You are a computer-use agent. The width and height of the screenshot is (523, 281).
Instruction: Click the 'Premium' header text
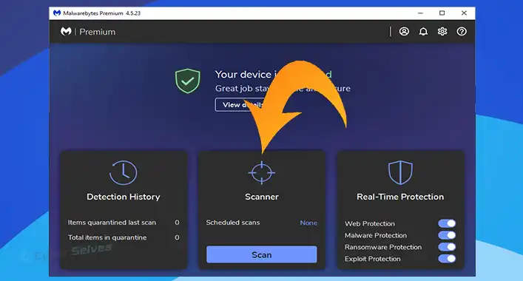[x=98, y=32]
